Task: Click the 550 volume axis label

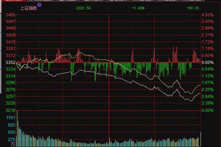Action: tap(12, 132)
